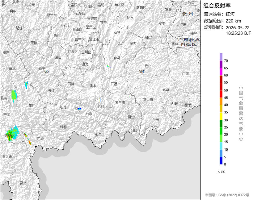
Task: Click the large radar echo near 思茅区
Action: pos(12,134)
